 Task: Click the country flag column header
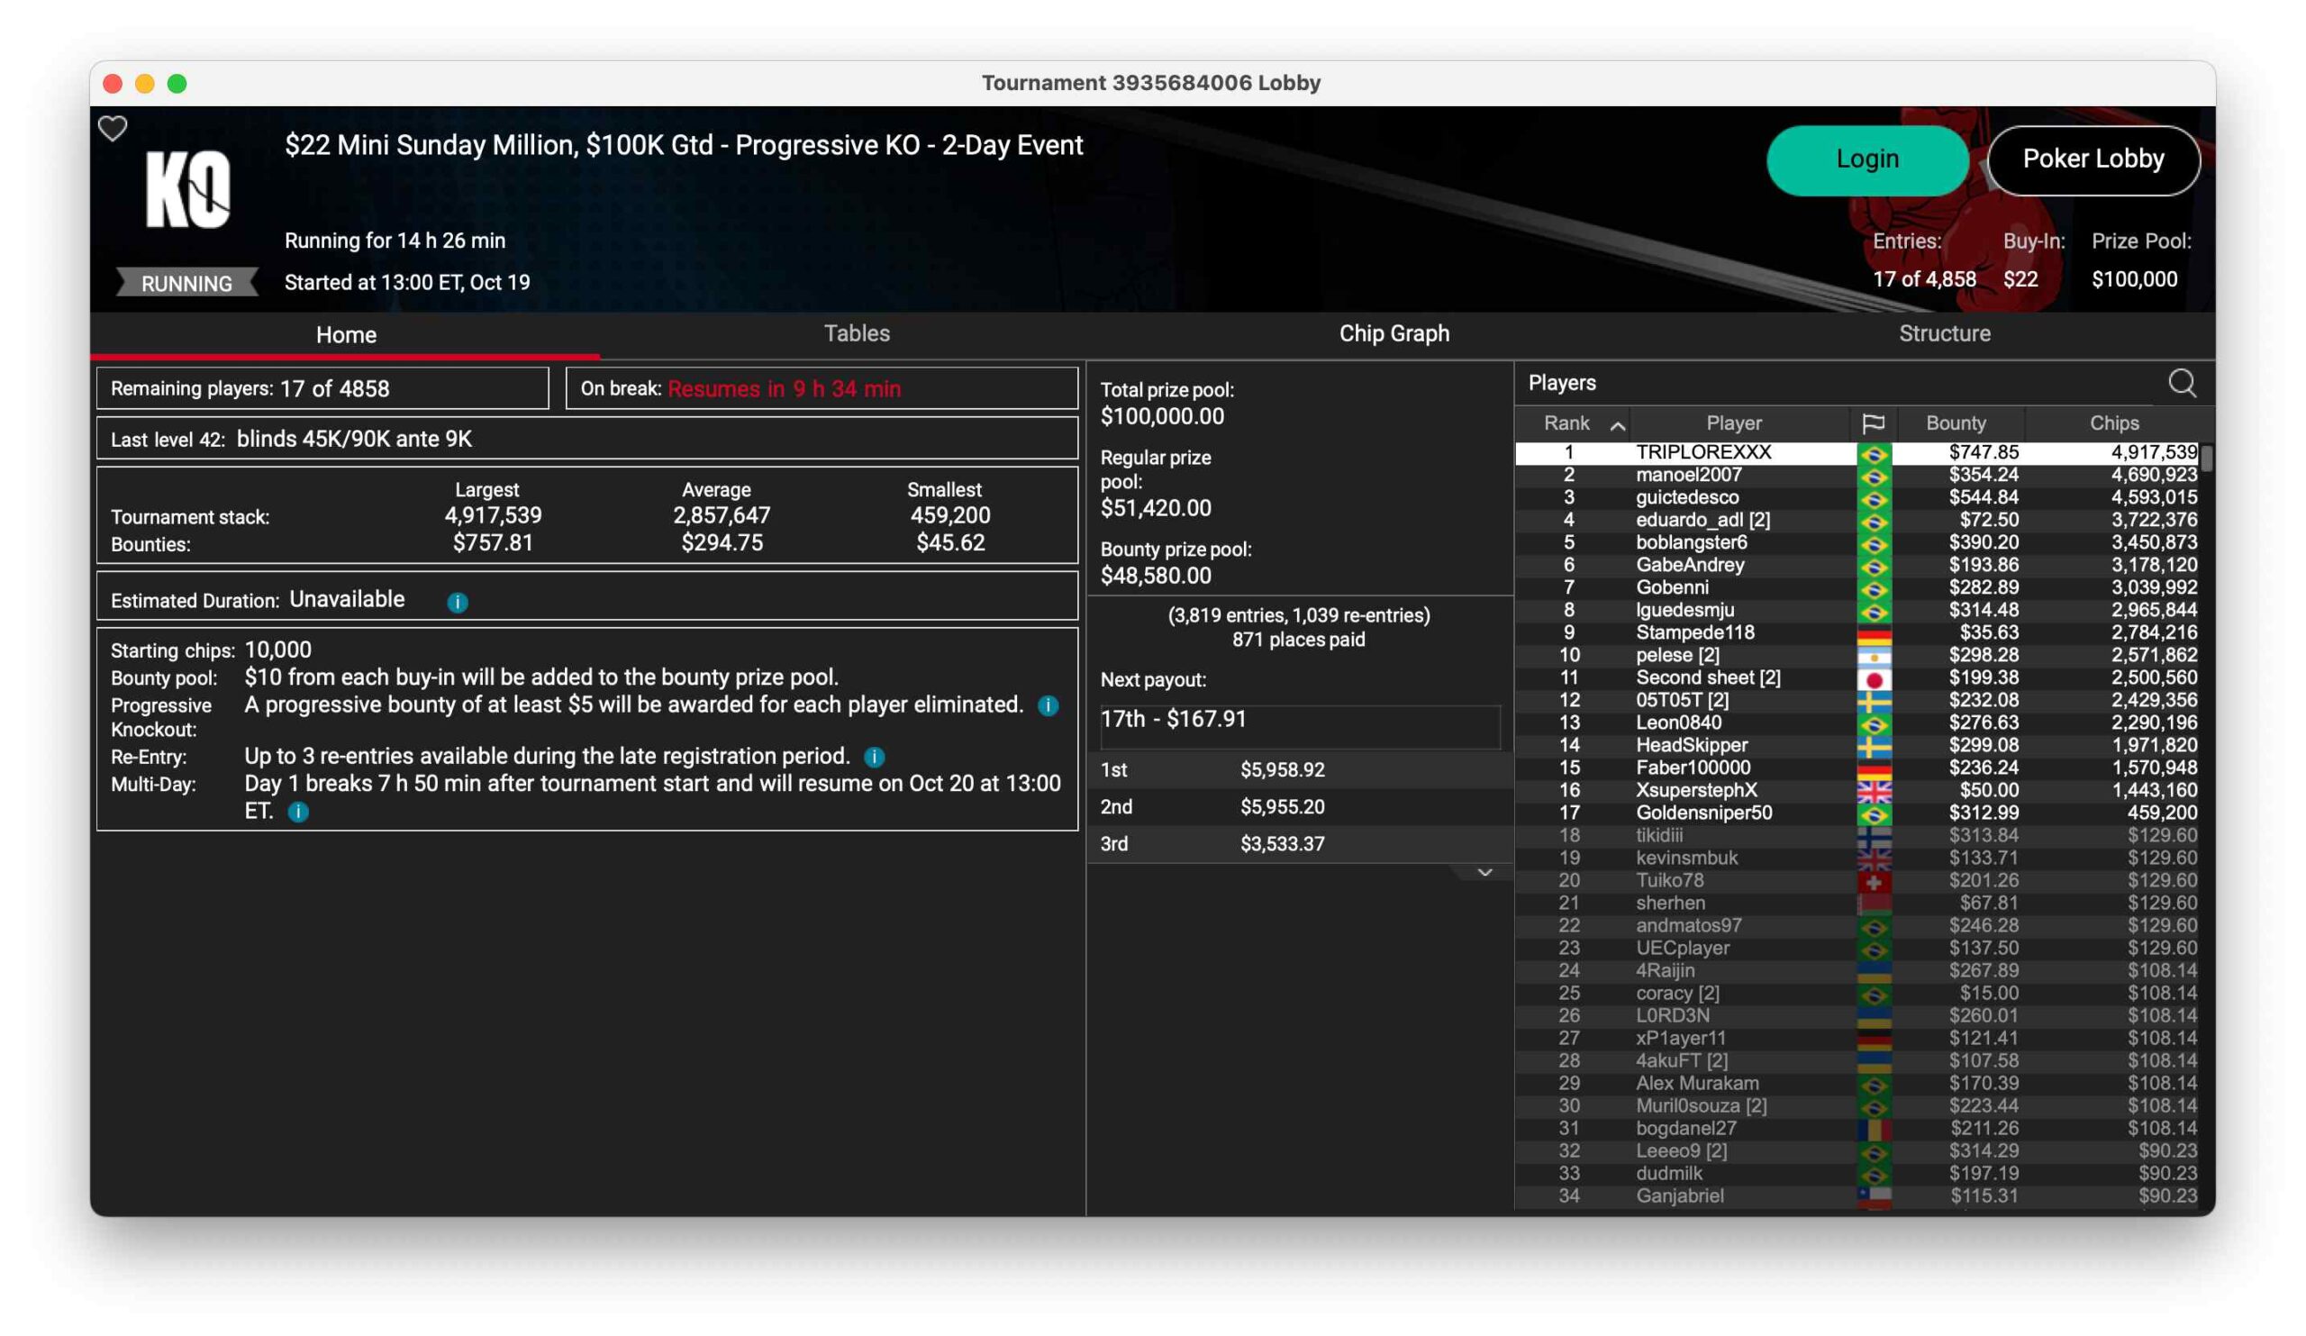[x=1872, y=423]
